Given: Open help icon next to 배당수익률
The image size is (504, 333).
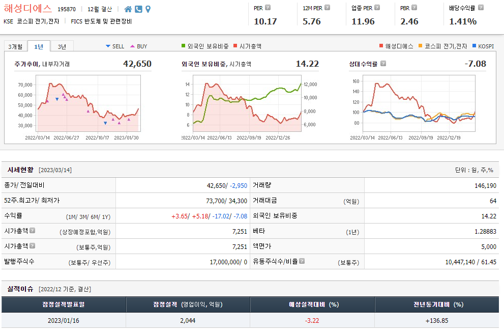Looking at the screenshot, I should pyautogui.click(x=481, y=8).
